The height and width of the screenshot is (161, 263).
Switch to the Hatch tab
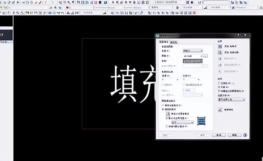coord(164,42)
